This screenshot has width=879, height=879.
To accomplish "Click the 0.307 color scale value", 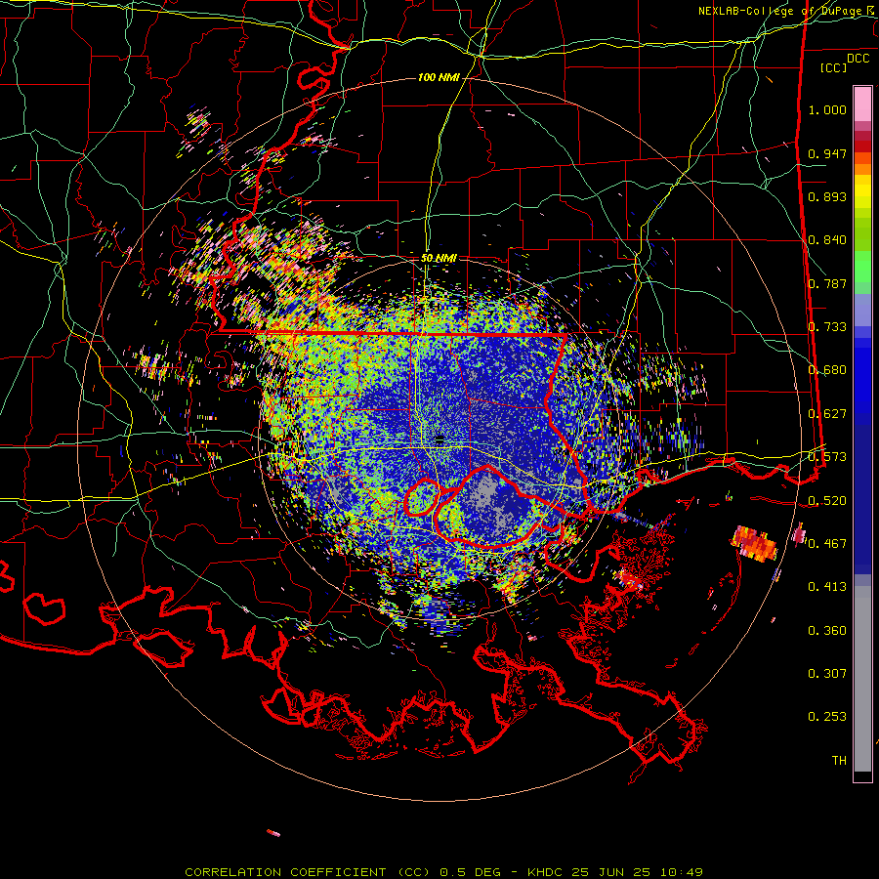I will point(827,674).
